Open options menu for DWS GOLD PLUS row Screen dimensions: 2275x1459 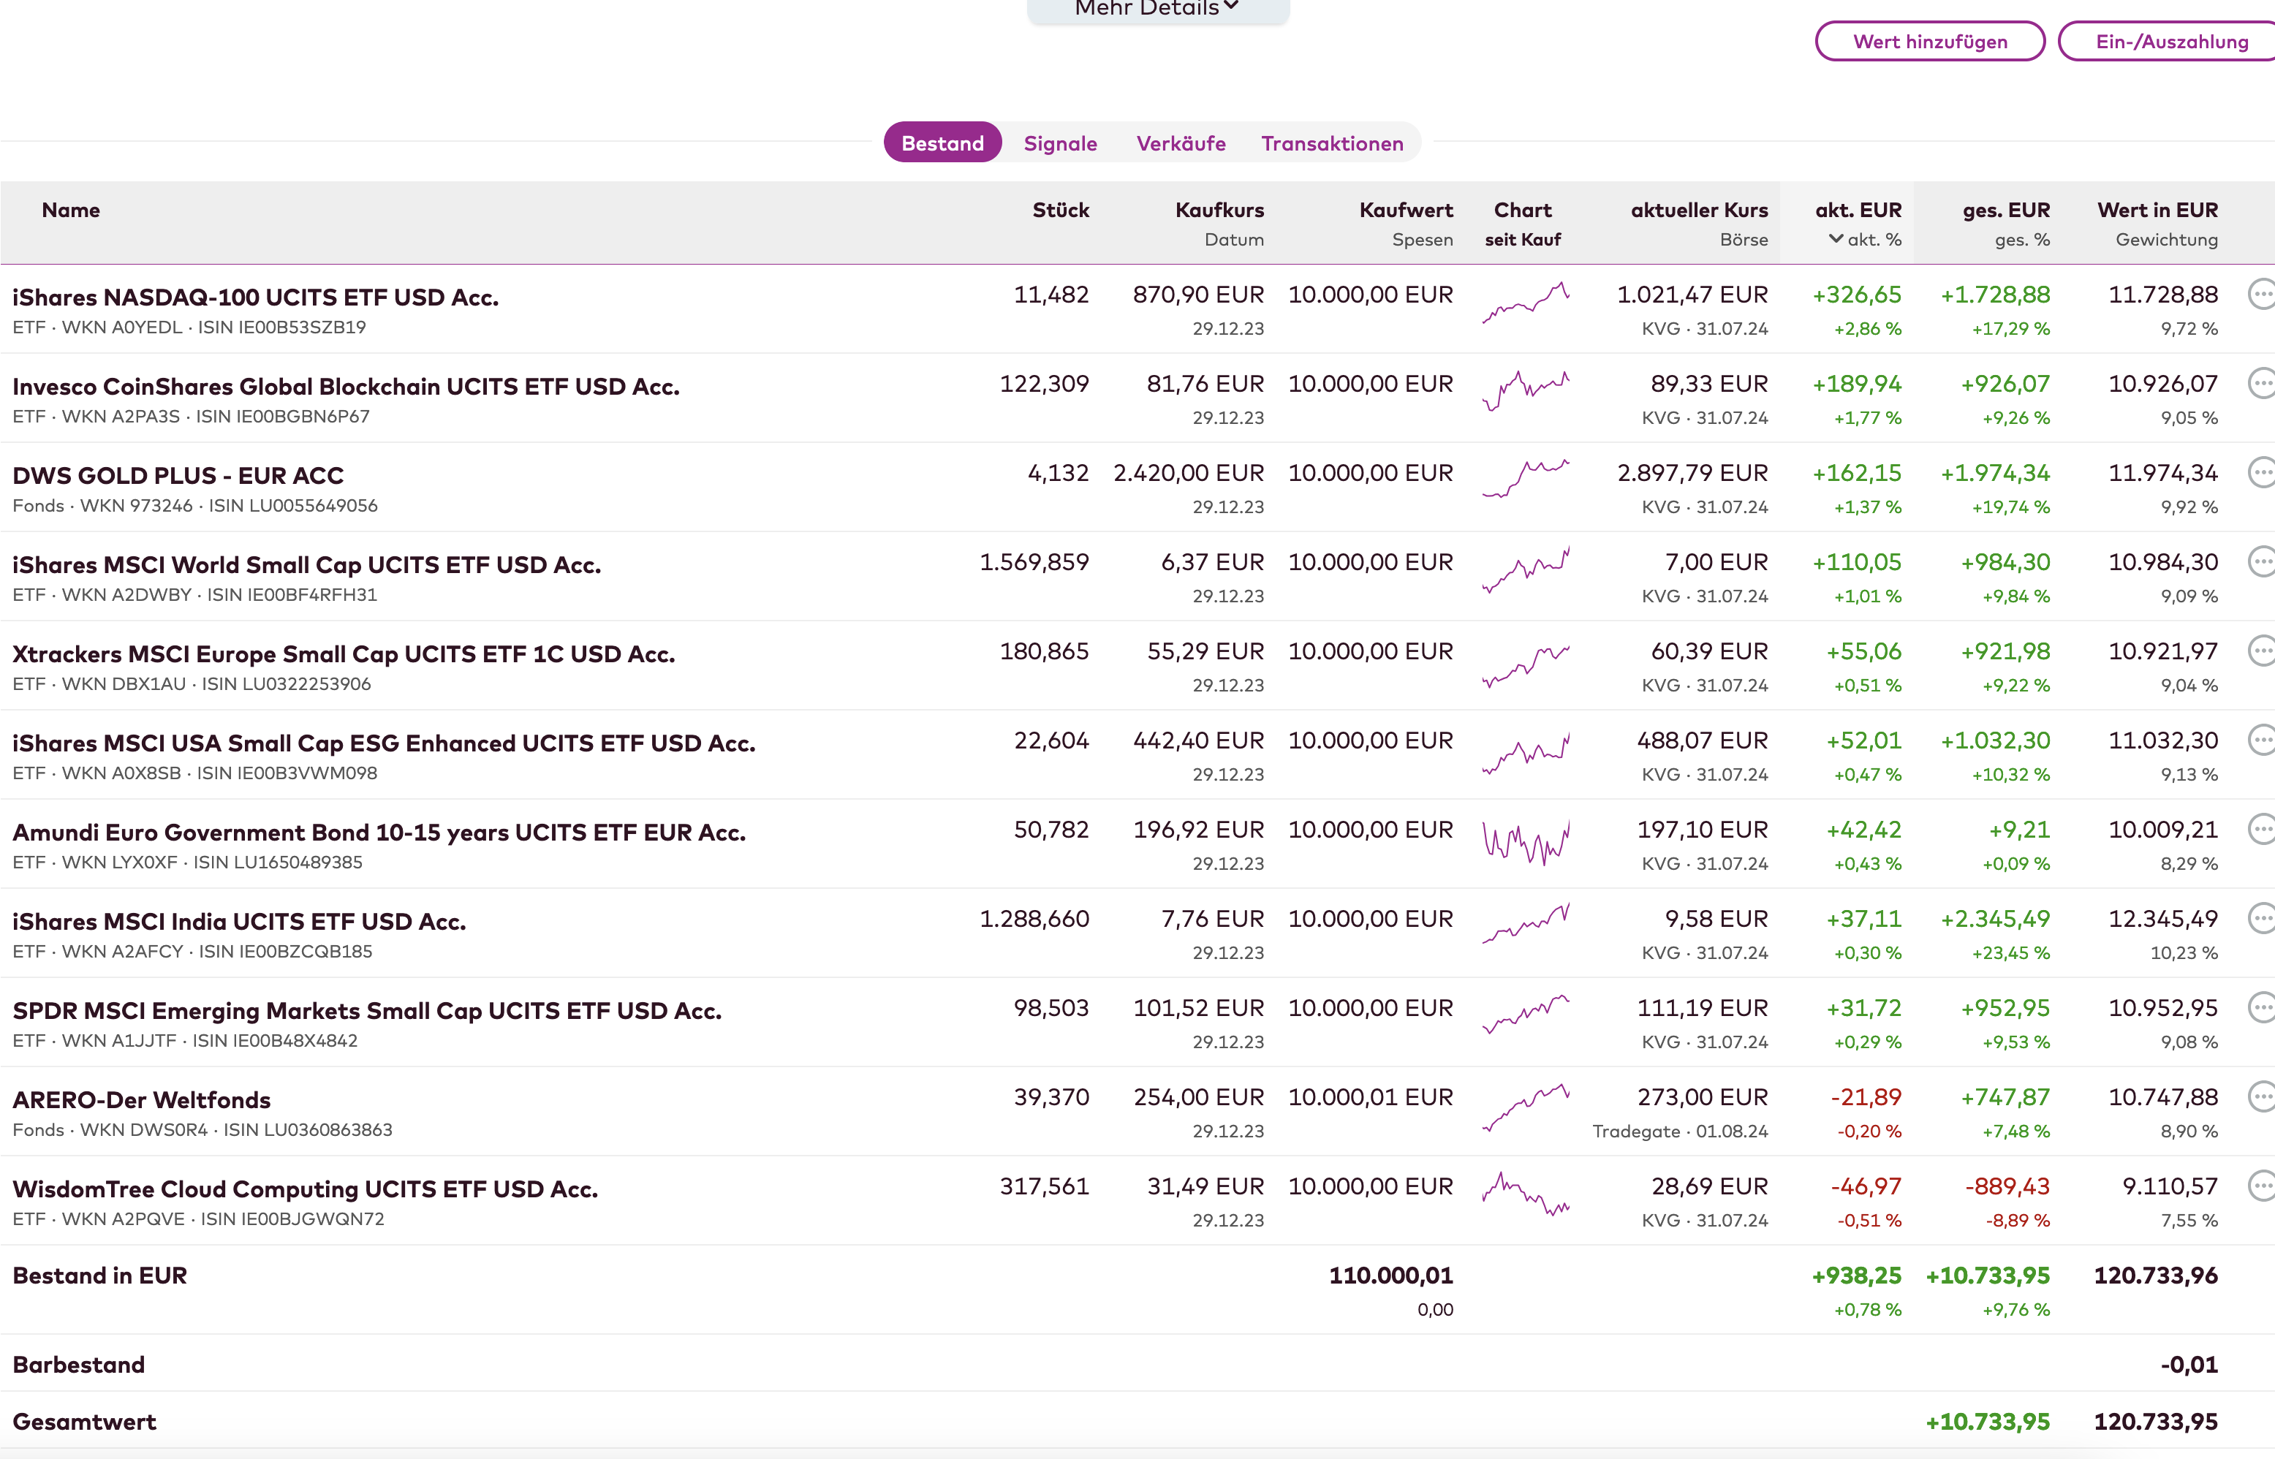coord(2261,473)
